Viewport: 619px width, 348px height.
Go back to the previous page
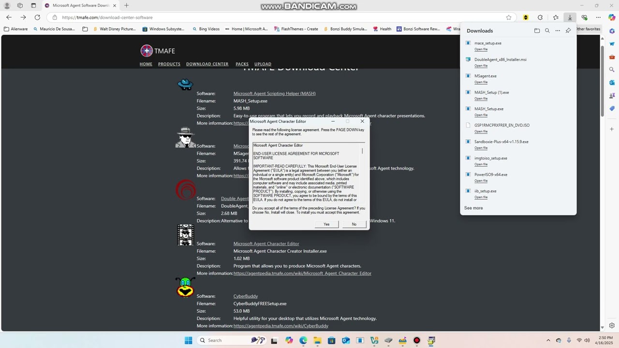(9, 17)
